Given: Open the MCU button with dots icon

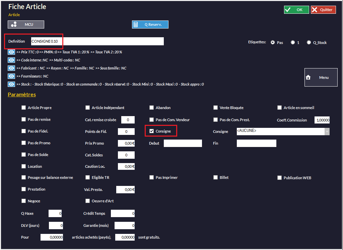Looking at the screenshot, I should click(26, 24).
